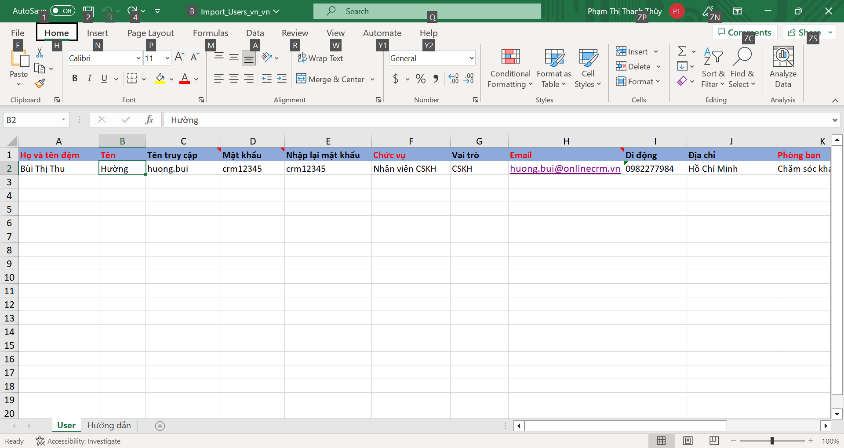Open the Borders dropdown arrow

143,79
